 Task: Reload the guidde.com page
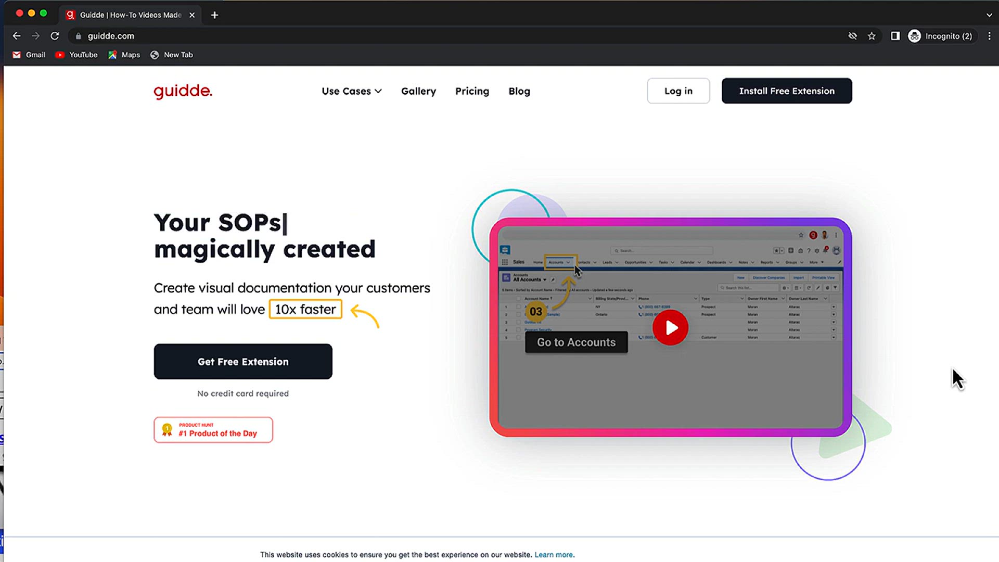point(55,36)
